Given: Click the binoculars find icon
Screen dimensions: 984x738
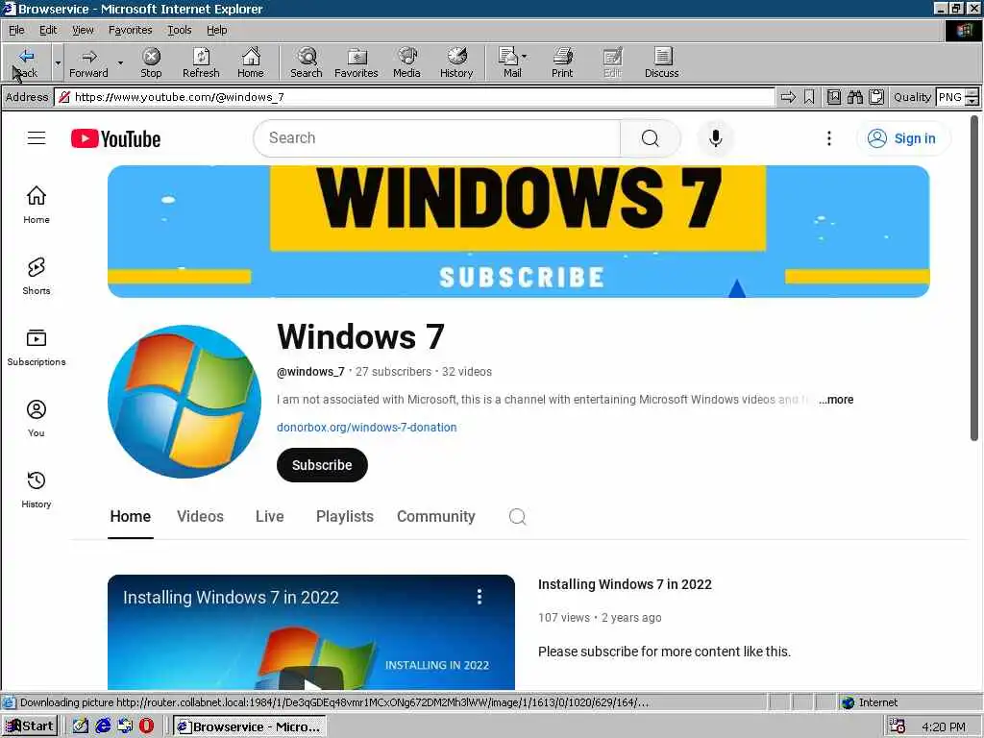Looking at the screenshot, I should point(854,97).
